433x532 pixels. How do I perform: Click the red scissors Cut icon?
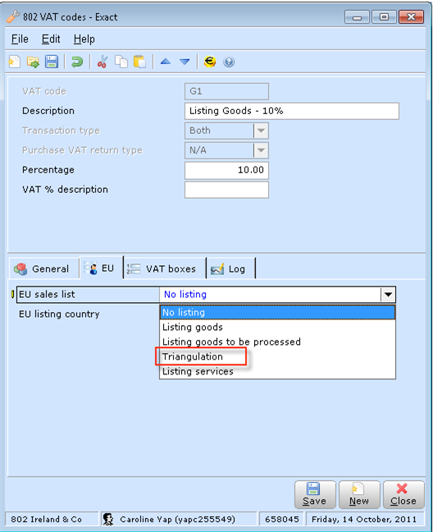click(102, 62)
